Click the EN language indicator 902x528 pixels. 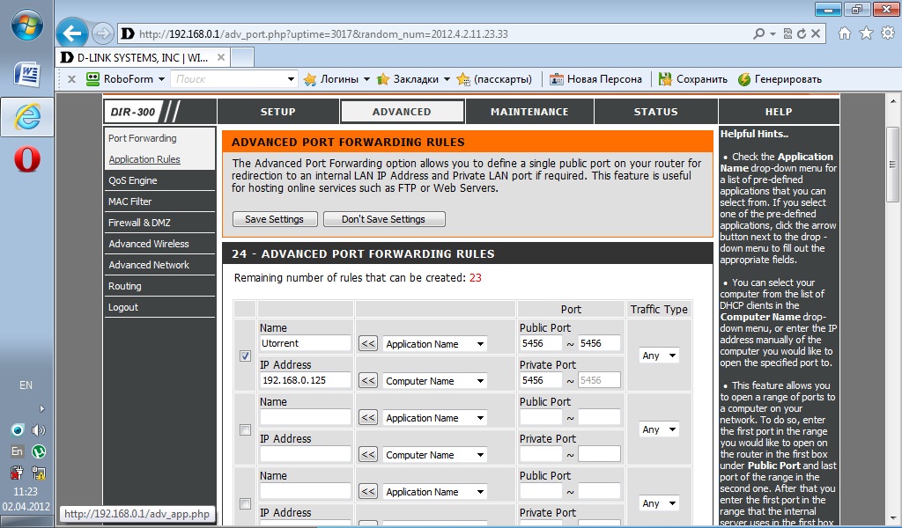(26, 385)
